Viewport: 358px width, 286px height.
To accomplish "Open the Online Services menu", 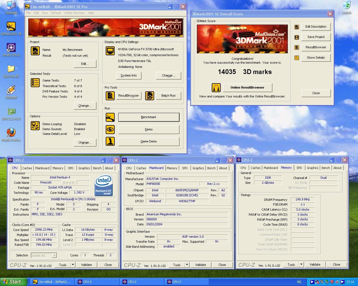I will 74,13.
